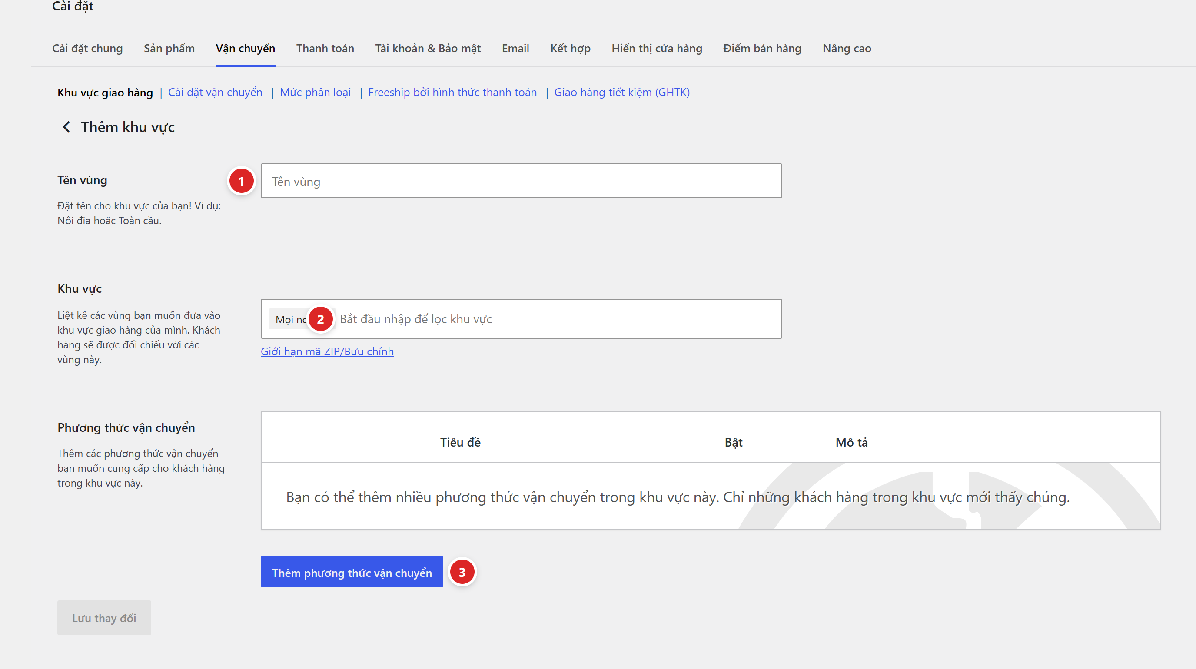Click the Phương thức vận chuyển label
The image size is (1196, 669).
(126, 428)
